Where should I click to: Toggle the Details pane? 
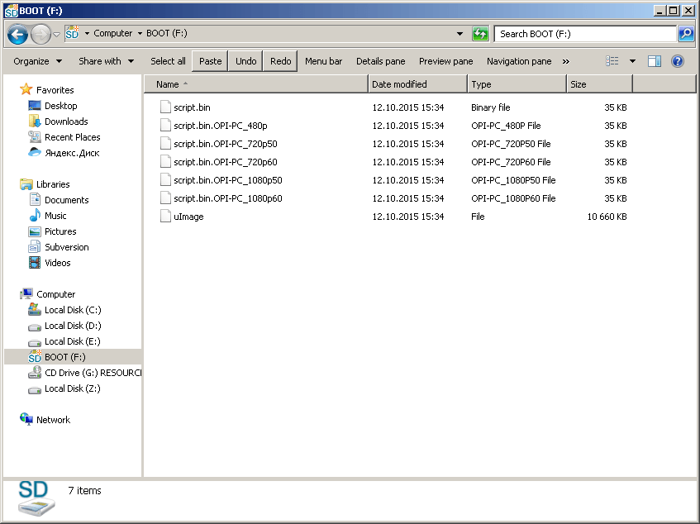380,61
